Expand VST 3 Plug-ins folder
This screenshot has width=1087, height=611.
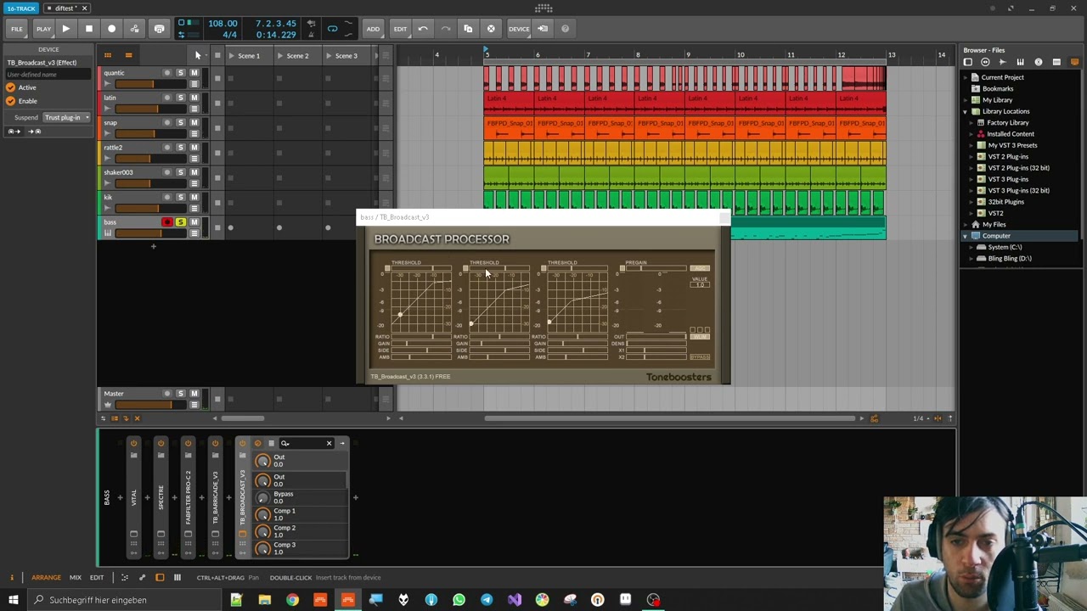(x=972, y=179)
